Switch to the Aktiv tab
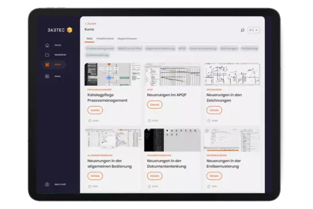Screen dimensions: 313x209 pos(89,39)
